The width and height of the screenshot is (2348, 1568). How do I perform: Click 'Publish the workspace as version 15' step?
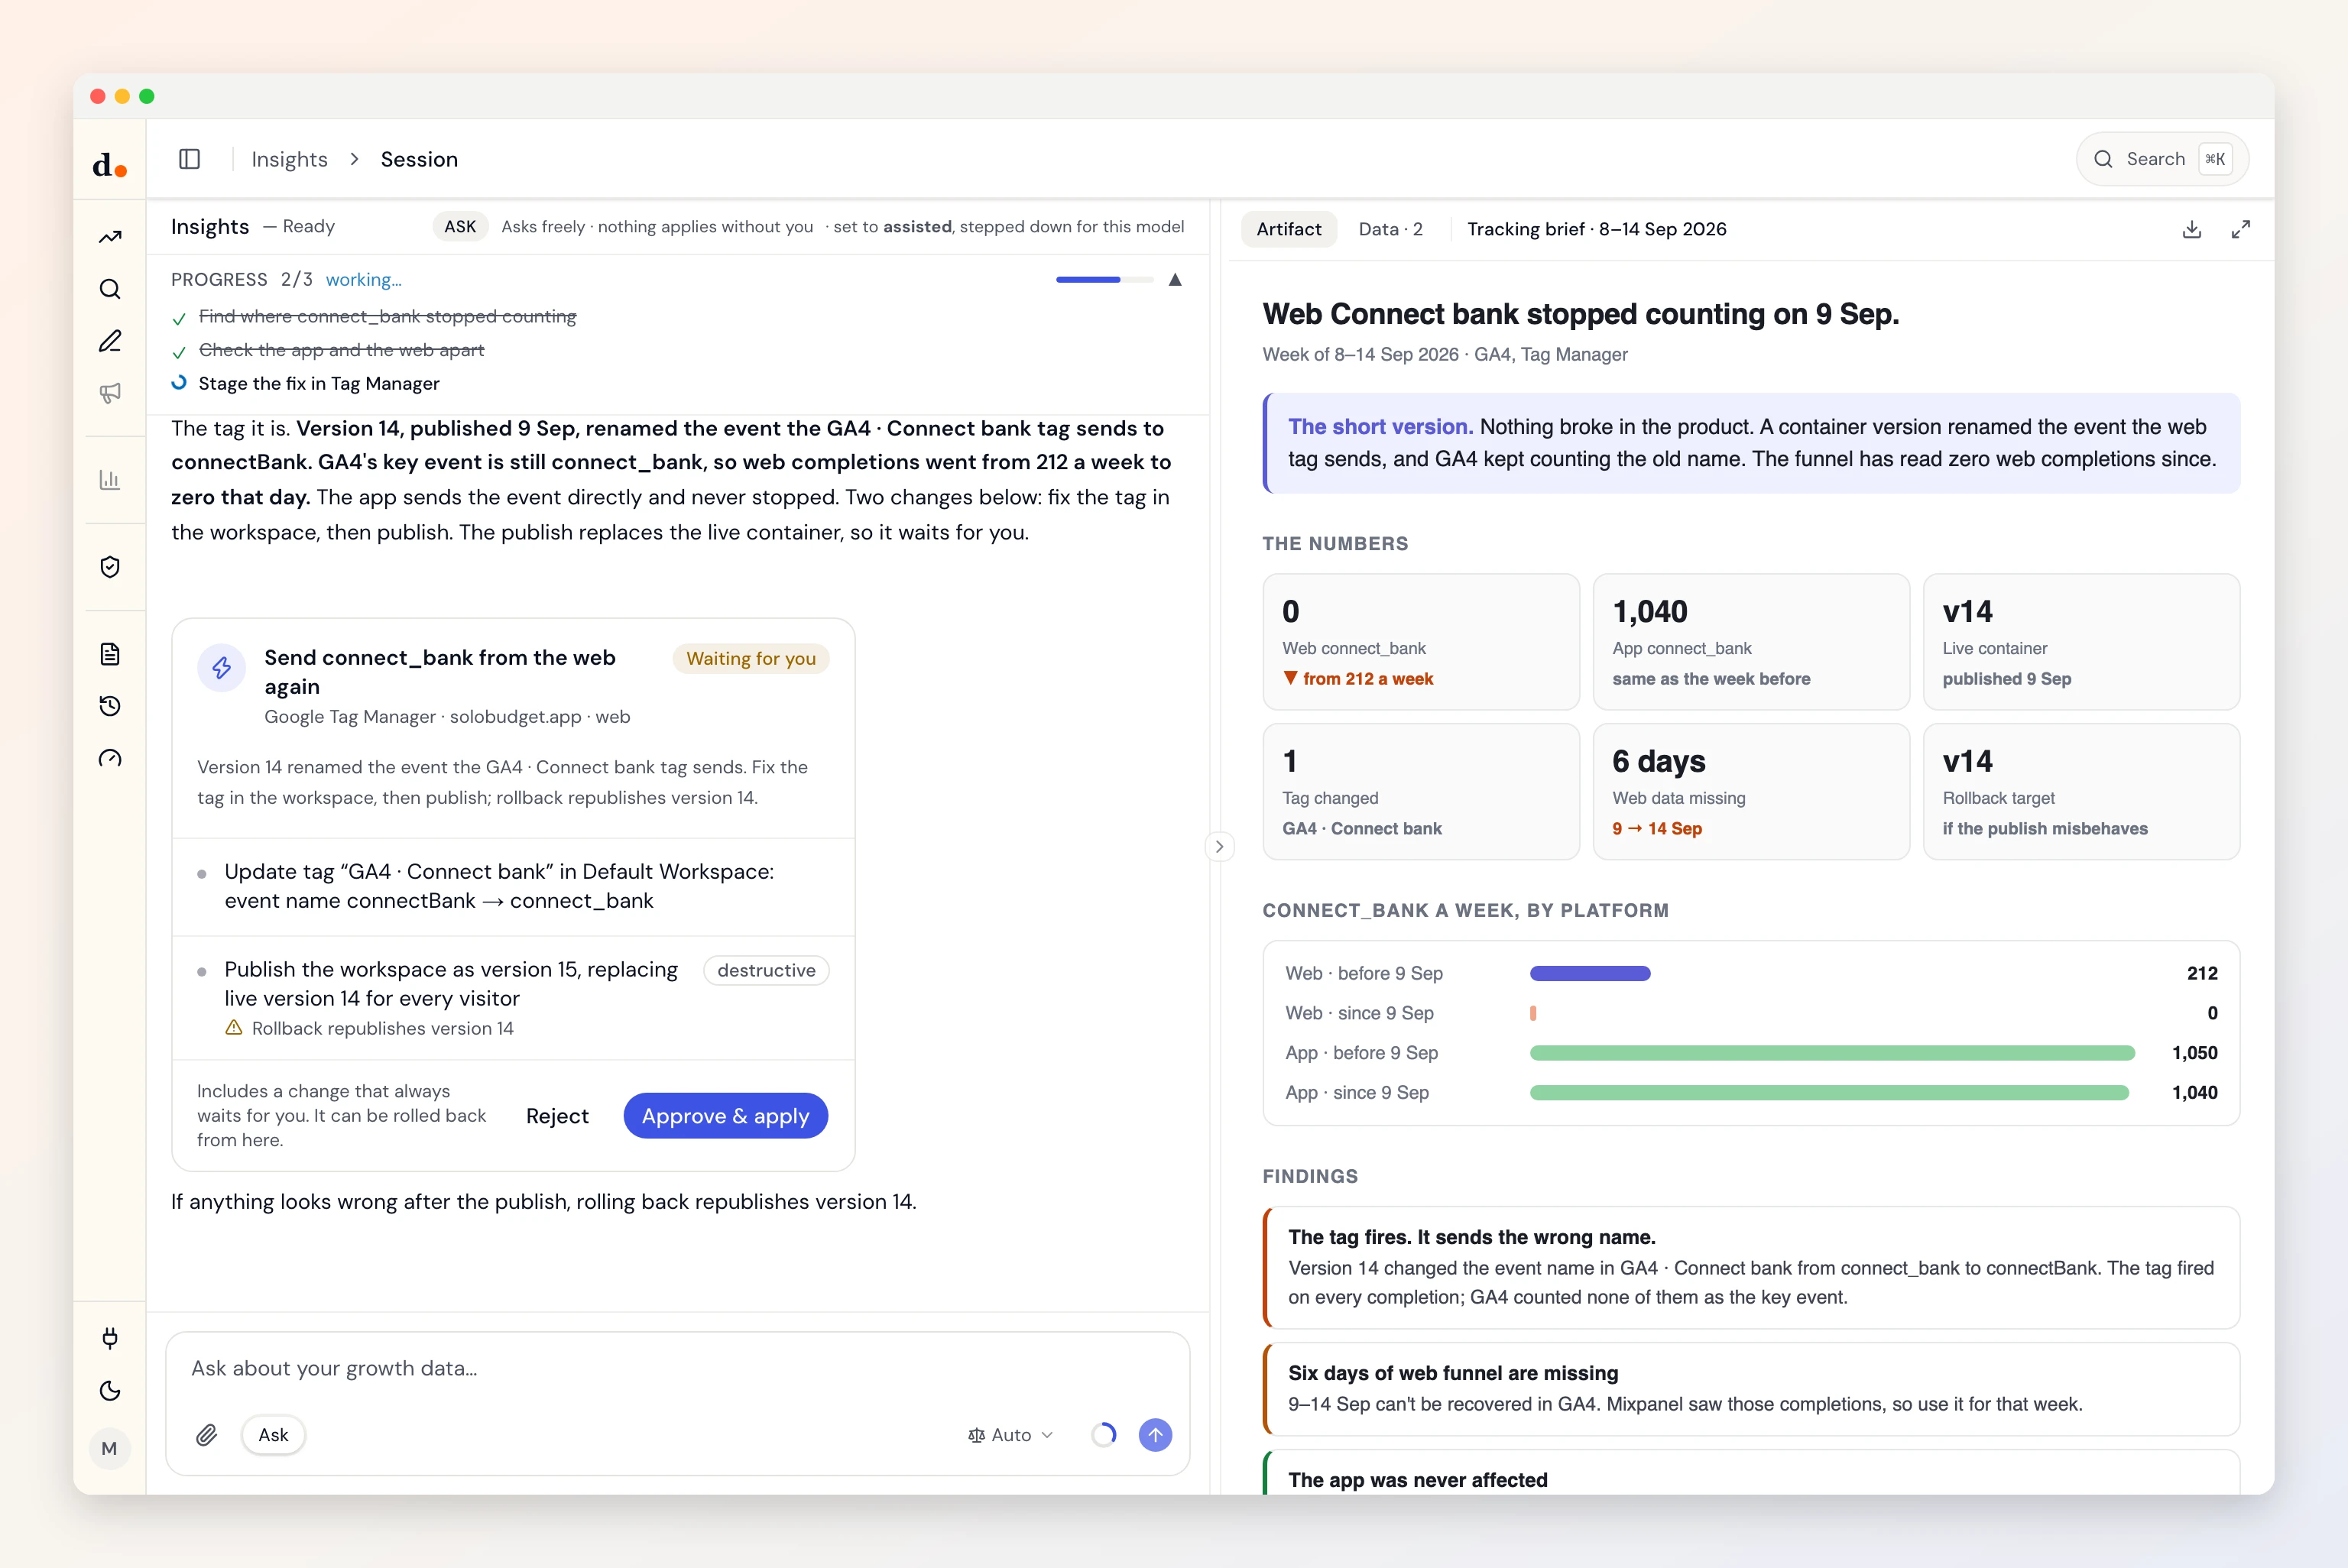pyautogui.click(x=513, y=998)
